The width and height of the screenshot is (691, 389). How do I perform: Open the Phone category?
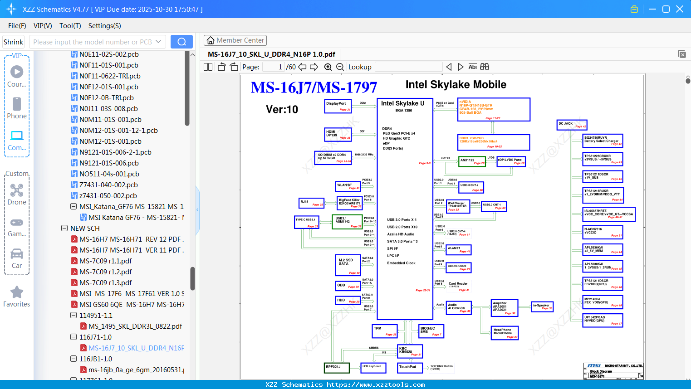click(17, 108)
